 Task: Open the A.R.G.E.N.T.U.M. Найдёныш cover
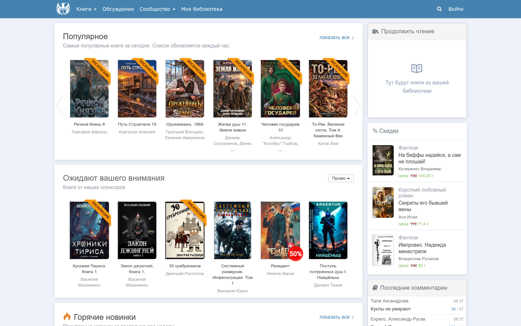click(x=328, y=230)
